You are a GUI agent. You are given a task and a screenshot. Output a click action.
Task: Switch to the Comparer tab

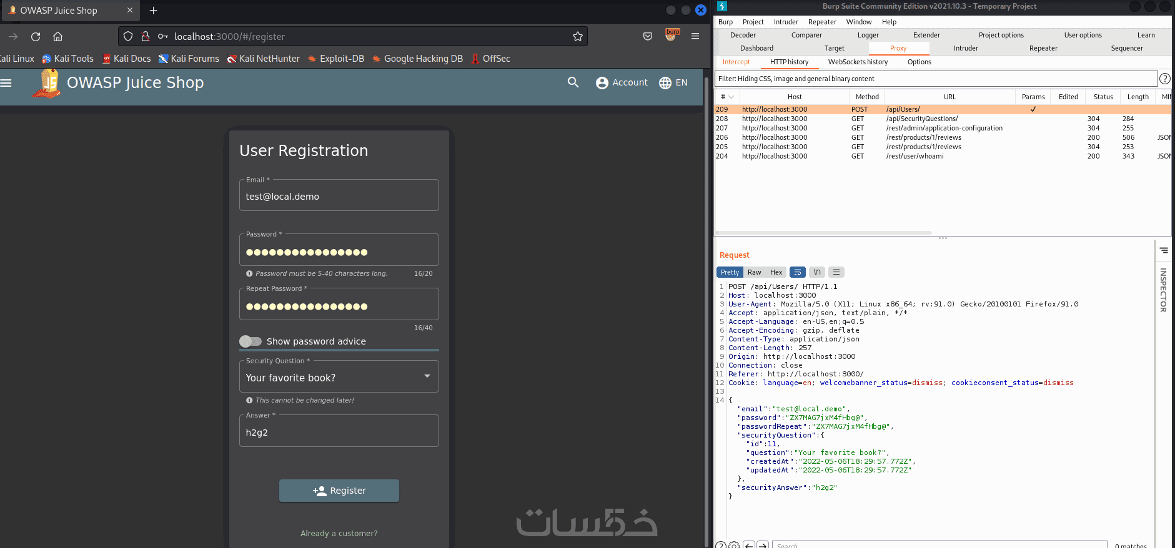pyautogui.click(x=806, y=35)
